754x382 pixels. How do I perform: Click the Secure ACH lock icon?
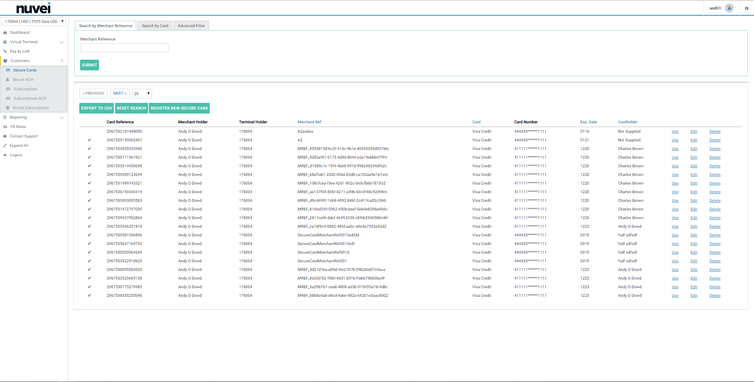pos(7,80)
